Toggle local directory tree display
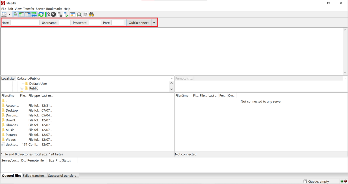Viewport: 348px width, 184px height. 22,14
